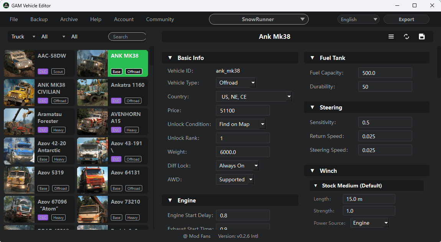Select the AVENHORN A15 vehicle card
The height and width of the screenshot is (242, 441).
[112, 122]
